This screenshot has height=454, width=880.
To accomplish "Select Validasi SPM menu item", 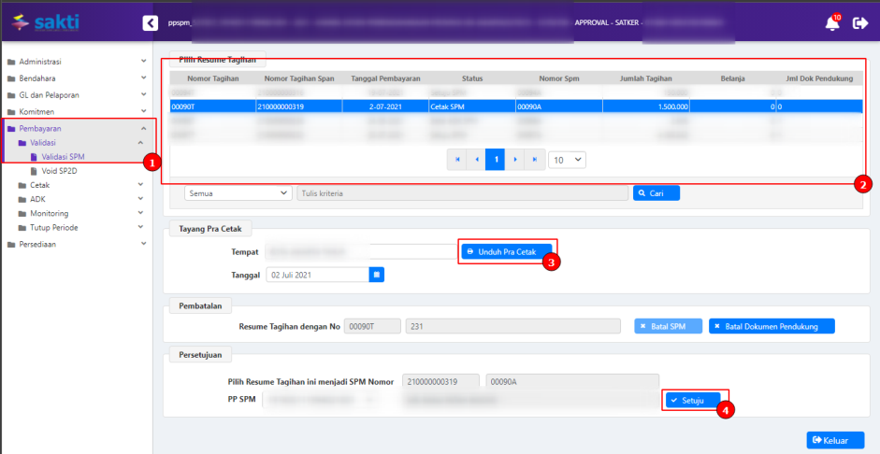I will click(69, 157).
